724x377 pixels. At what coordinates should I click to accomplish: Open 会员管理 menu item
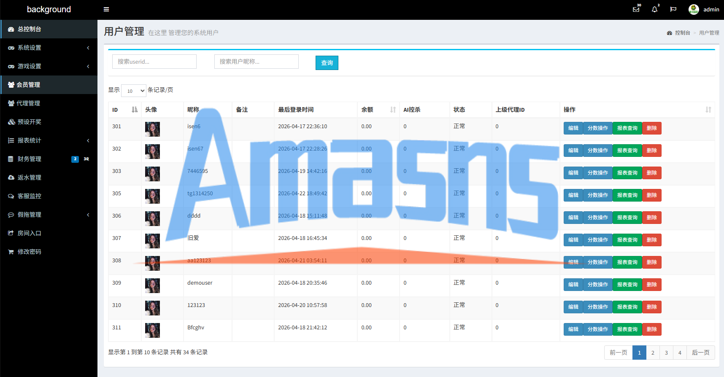point(49,85)
